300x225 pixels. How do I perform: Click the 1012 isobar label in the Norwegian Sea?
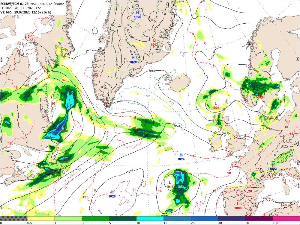[x=214, y=54]
